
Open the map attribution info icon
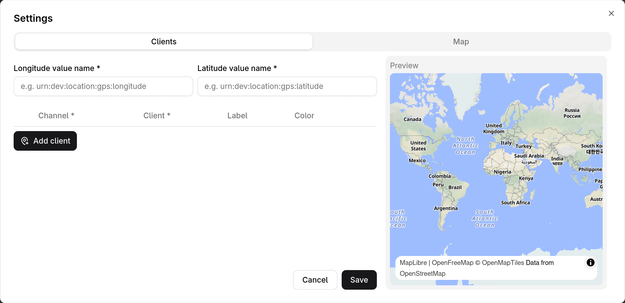[x=590, y=262]
